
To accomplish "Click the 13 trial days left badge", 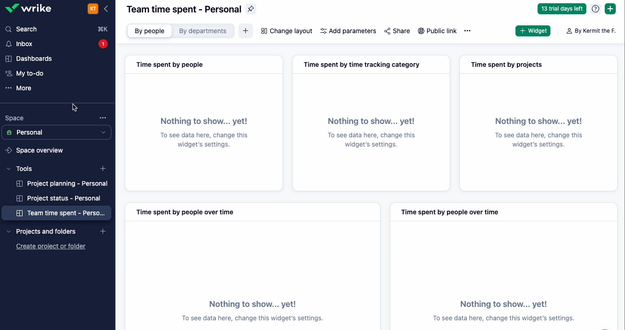I will [562, 9].
